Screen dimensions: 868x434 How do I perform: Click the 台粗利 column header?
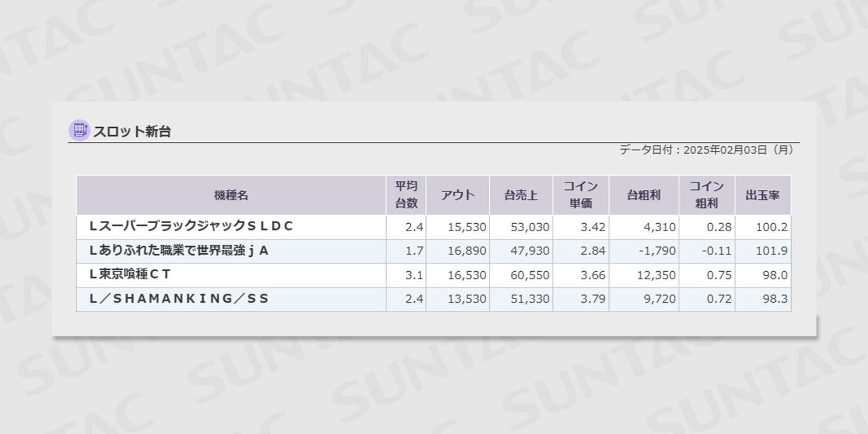(x=644, y=196)
